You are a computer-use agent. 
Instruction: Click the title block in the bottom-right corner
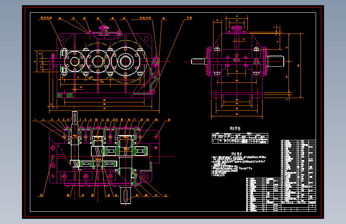pos(299,207)
